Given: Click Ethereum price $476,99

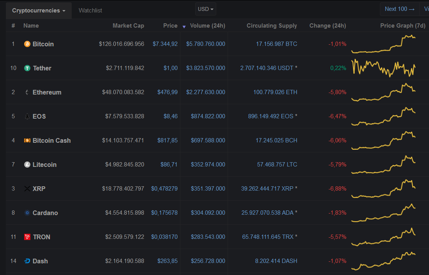Looking at the screenshot, I should coord(168,92).
